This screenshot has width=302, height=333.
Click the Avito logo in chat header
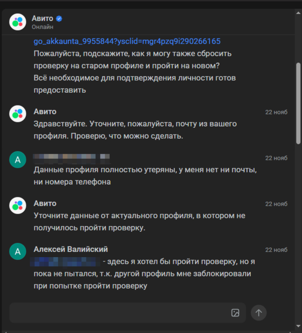(18, 22)
